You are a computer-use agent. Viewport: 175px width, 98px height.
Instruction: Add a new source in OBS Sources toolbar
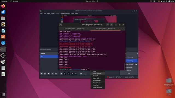(x=61, y=73)
